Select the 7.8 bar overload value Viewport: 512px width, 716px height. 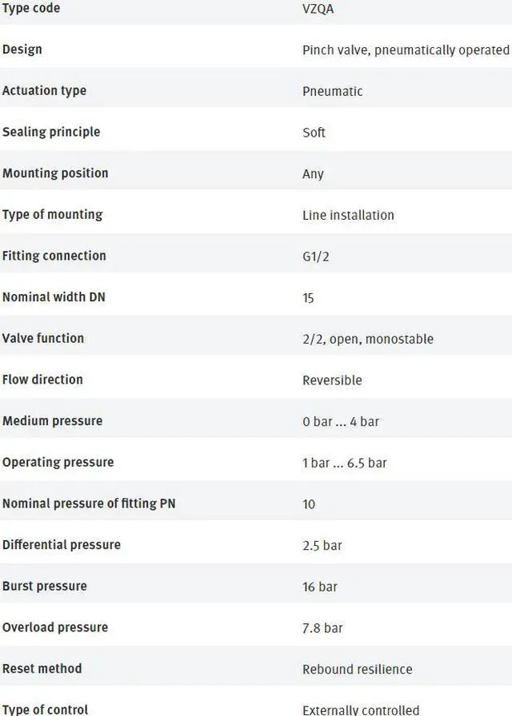click(322, 627)
